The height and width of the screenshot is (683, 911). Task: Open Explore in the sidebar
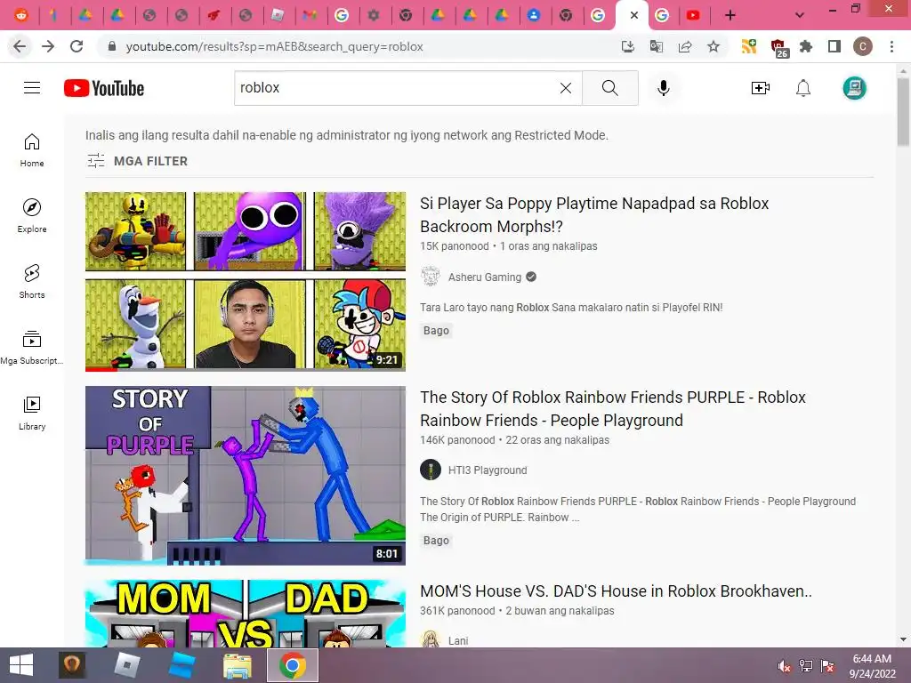(32, 216)
